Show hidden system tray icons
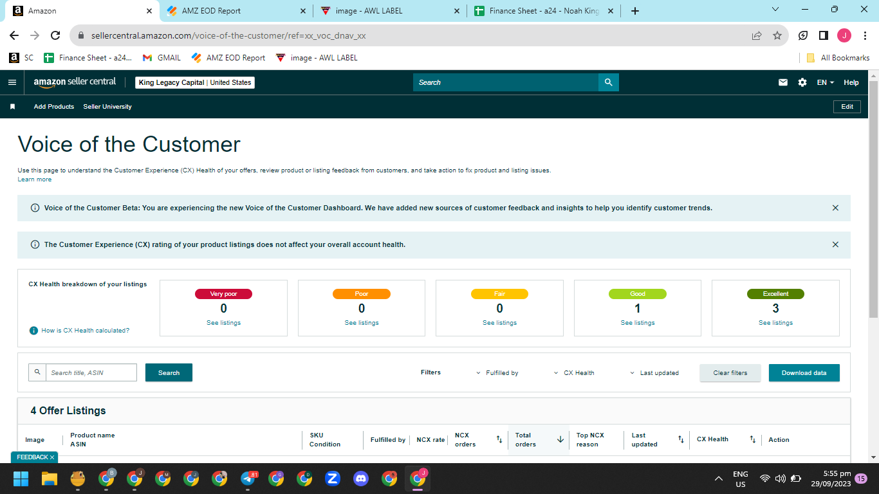The height and width of the screenshot is (494, 879). pos(718,479)
